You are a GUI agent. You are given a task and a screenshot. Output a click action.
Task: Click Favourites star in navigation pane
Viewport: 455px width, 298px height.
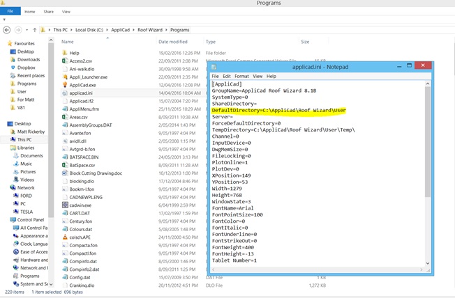tap(10, 43)
